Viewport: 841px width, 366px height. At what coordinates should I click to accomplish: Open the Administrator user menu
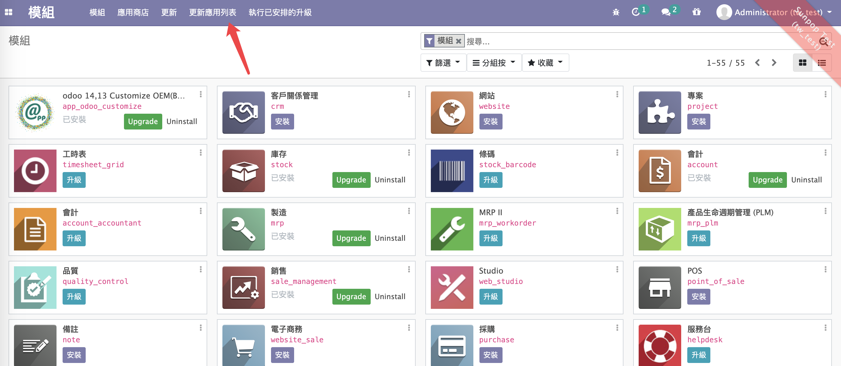[x=761, y=12]
